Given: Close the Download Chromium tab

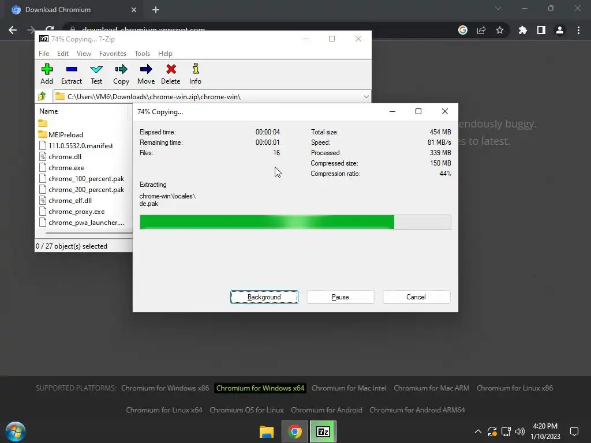Looking at the screenshot, I should [x=134, y=10].
